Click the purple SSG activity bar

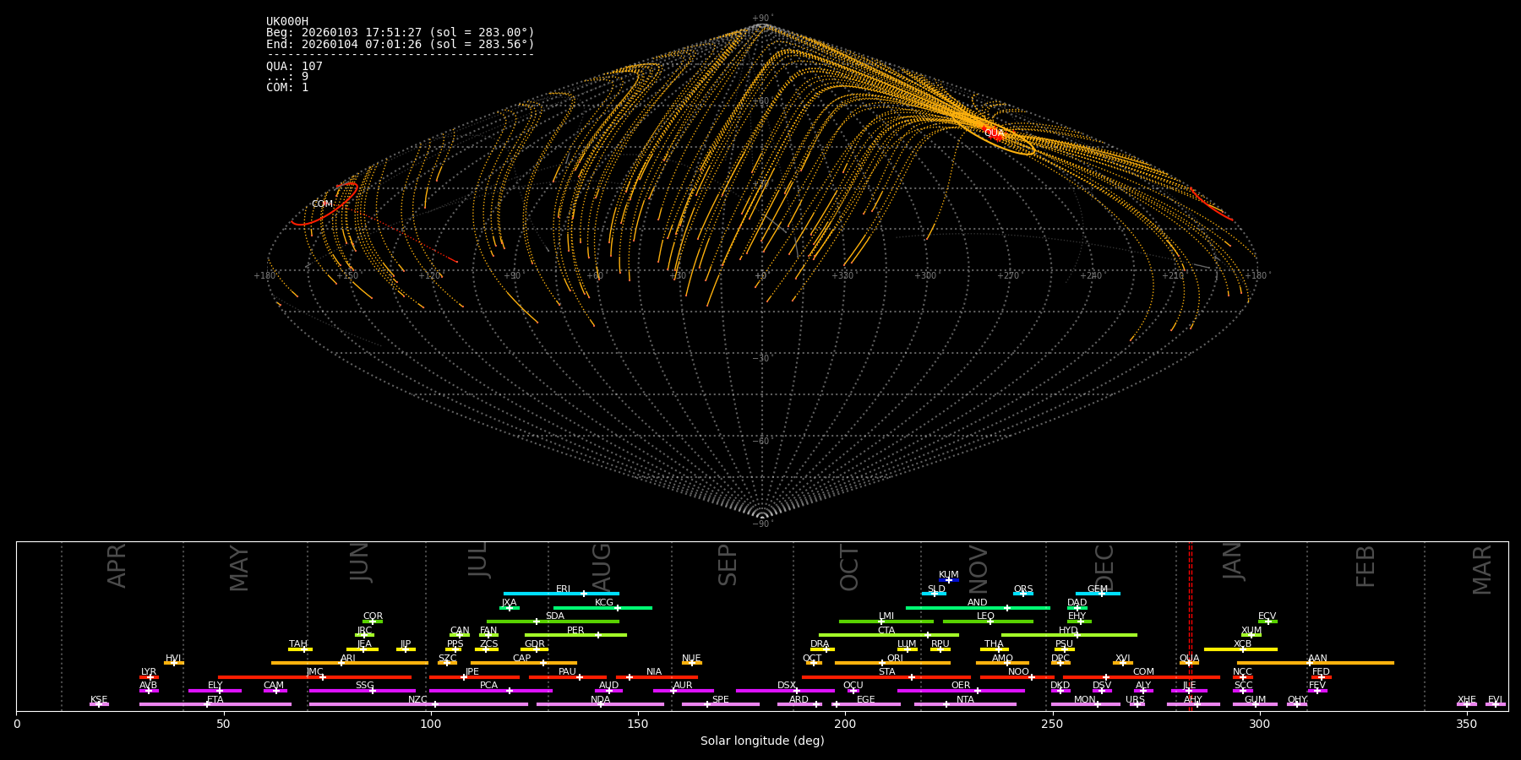(x=364, y=691)
